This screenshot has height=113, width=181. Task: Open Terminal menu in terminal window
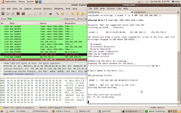111,8
